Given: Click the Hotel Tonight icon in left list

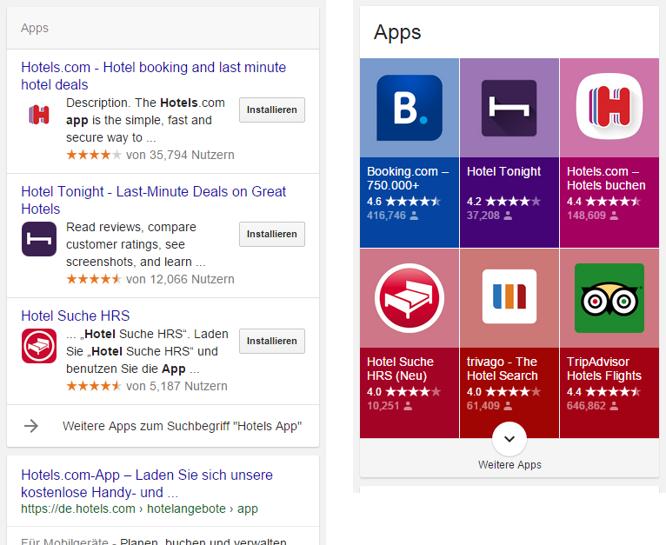Looking at the screenshot, I should pyautogui.click(x=39, y=239).
